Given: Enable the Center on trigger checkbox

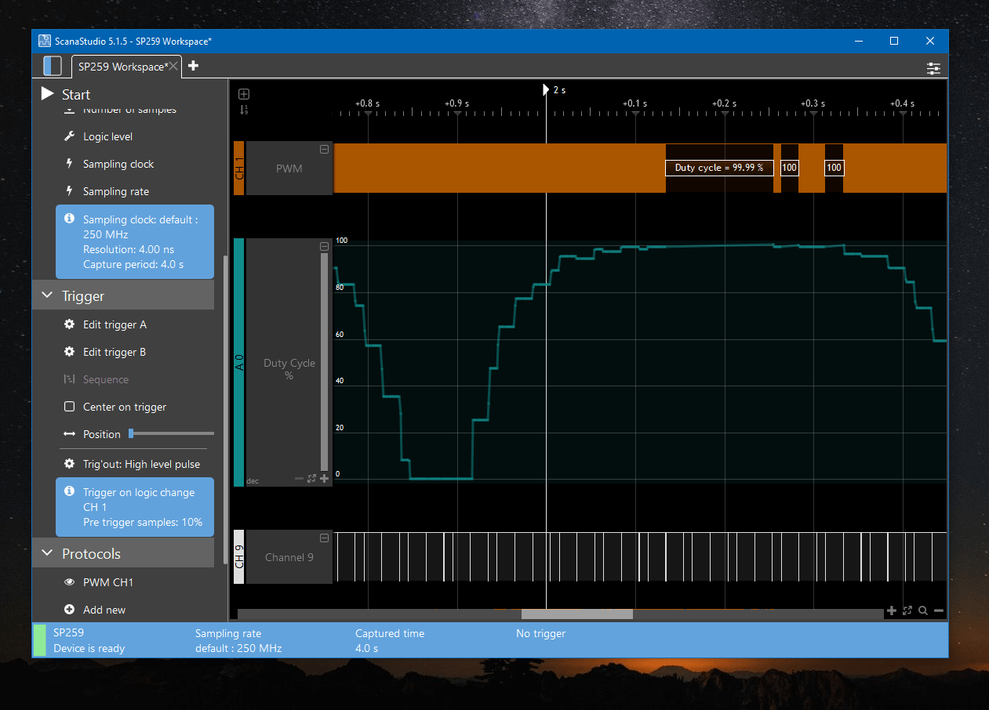Looking at the screenshot, I should 69,407.
